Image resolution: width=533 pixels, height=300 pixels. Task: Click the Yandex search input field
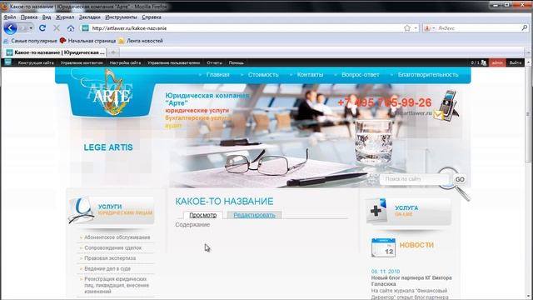pos(479,28)
